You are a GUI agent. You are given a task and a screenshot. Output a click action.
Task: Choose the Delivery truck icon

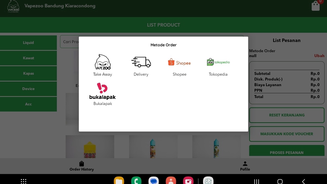point(141,62)
